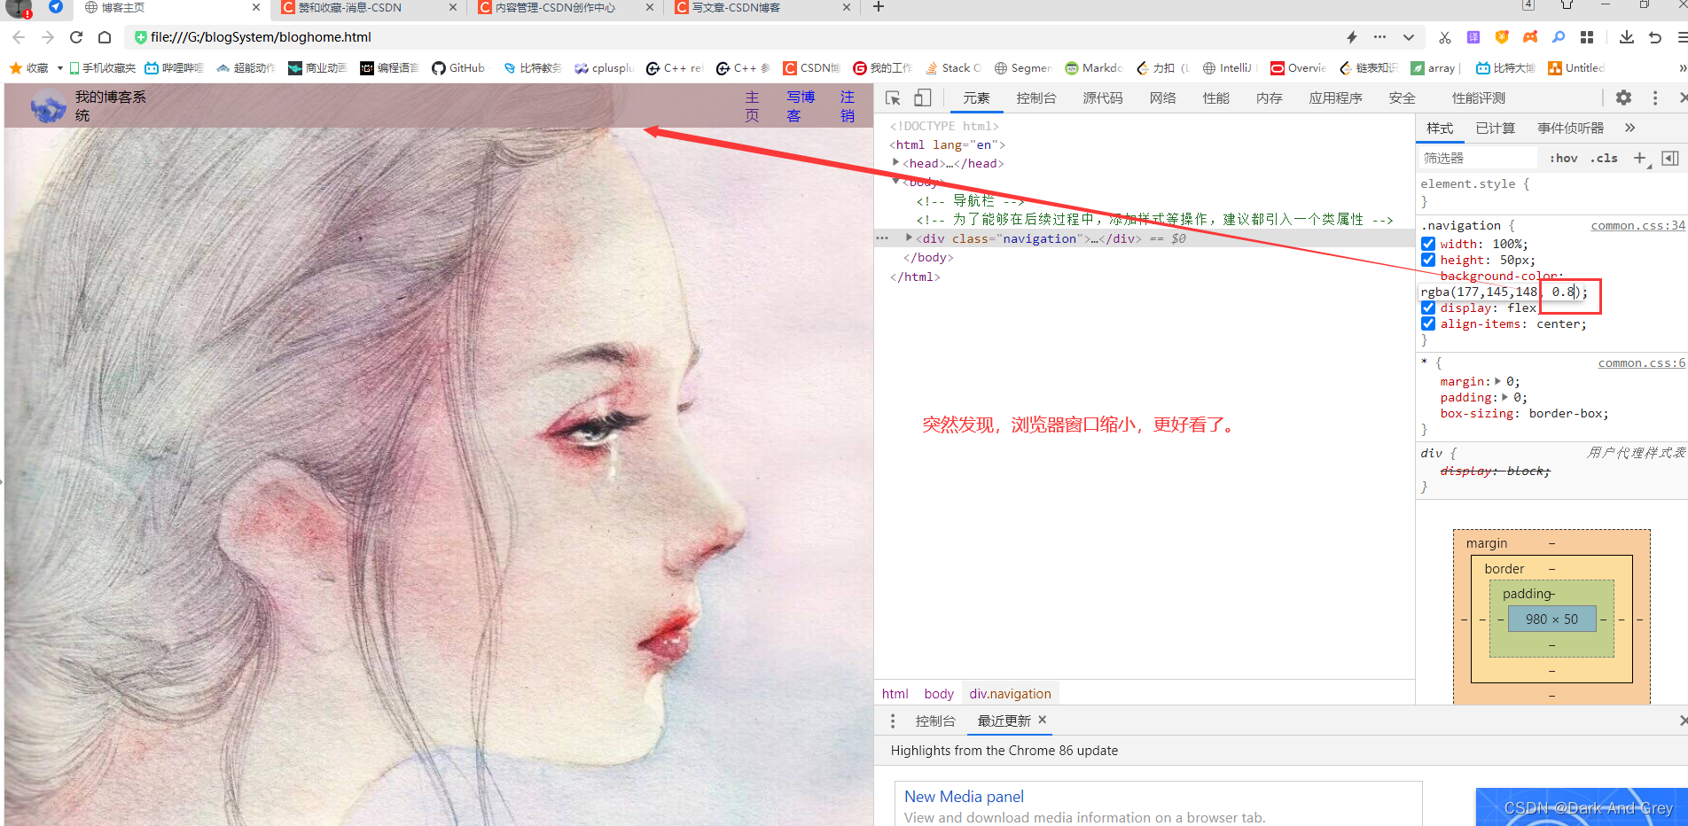
Task: Switch to the 源代码 DevTools tab
Action: pyautogui.click(x=1103, y=98)
